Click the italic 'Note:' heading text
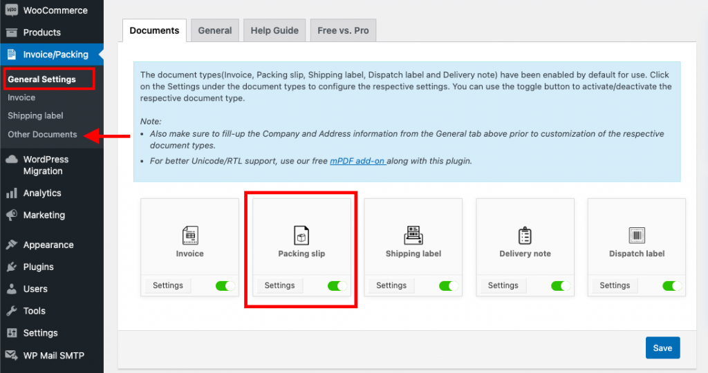 [151, 122]
